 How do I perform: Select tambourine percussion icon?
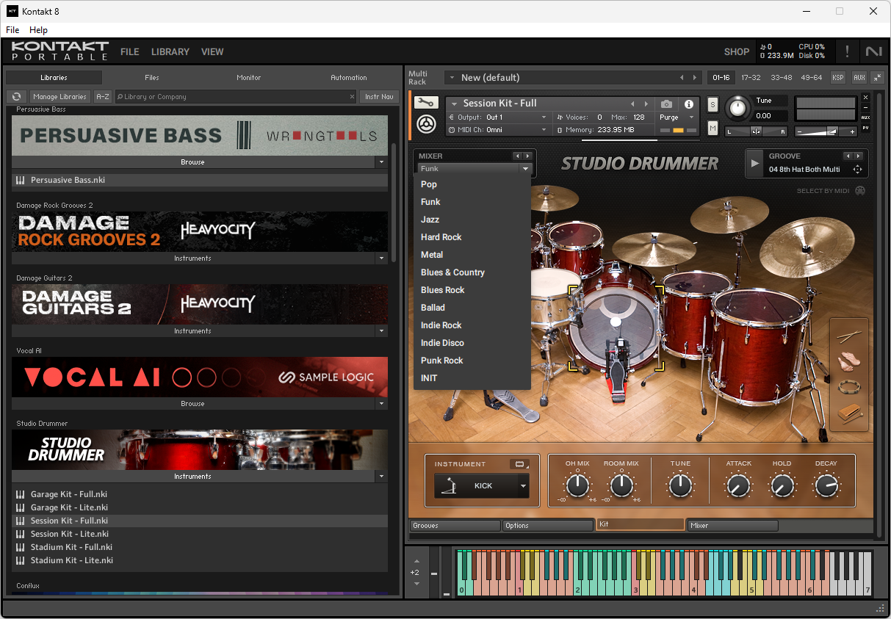point(850,388)
